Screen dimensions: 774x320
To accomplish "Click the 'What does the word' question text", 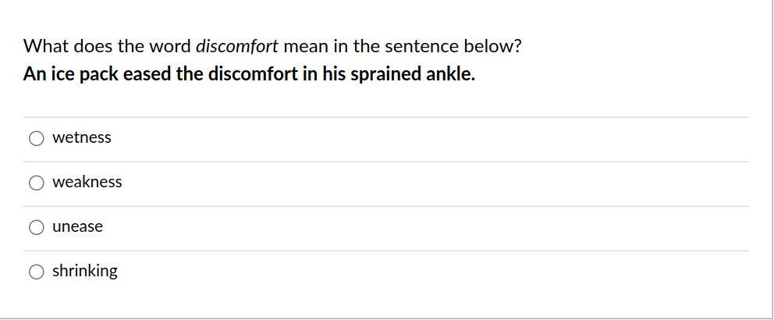I will (107, 46).
